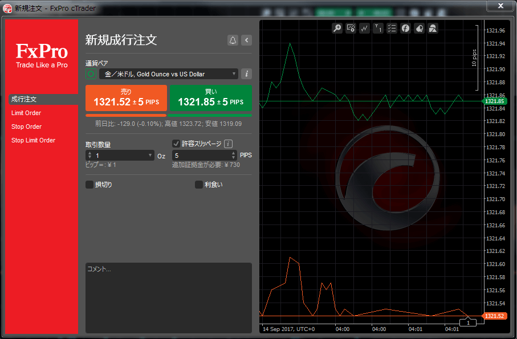Open the drawing shapes tool icon

click(x=433, y=28)
